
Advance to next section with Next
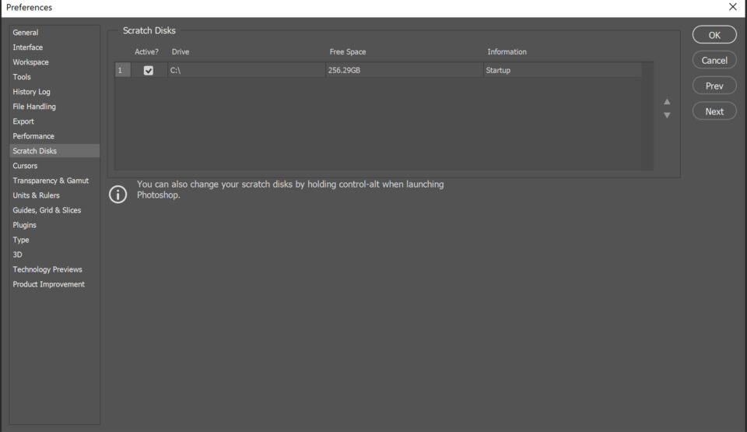click(714, 111)
